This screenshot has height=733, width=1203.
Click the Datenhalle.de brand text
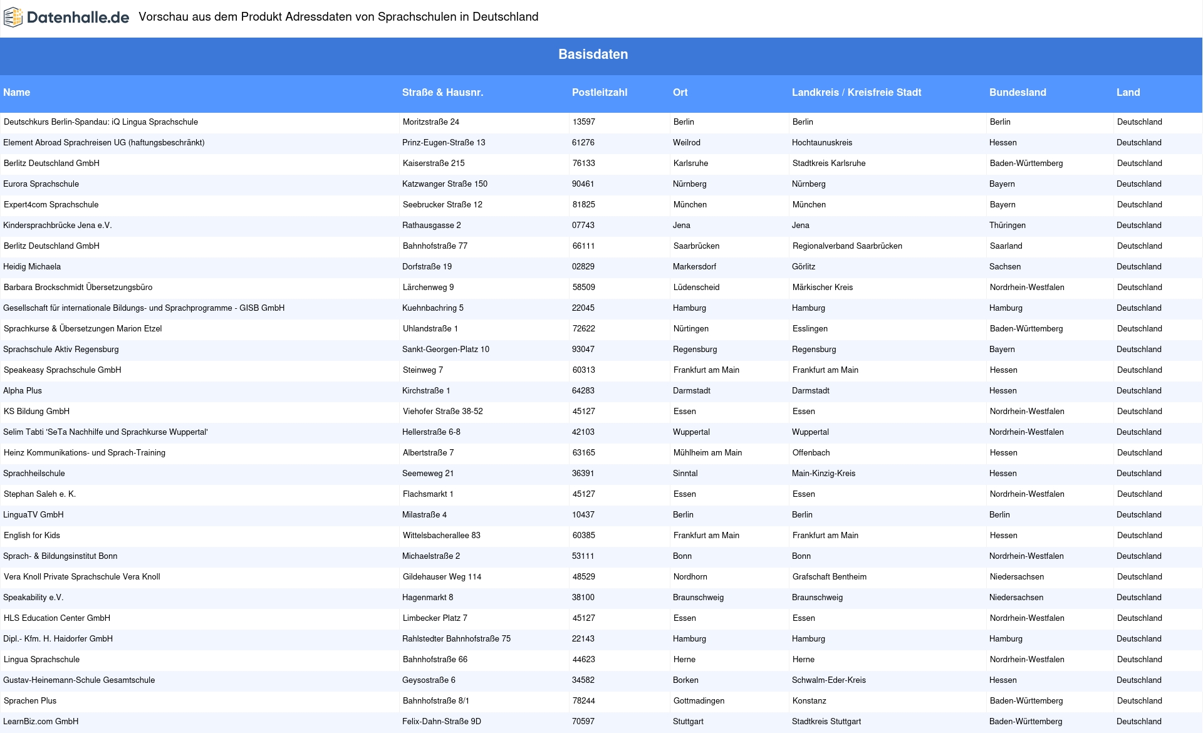click(78, 18)
